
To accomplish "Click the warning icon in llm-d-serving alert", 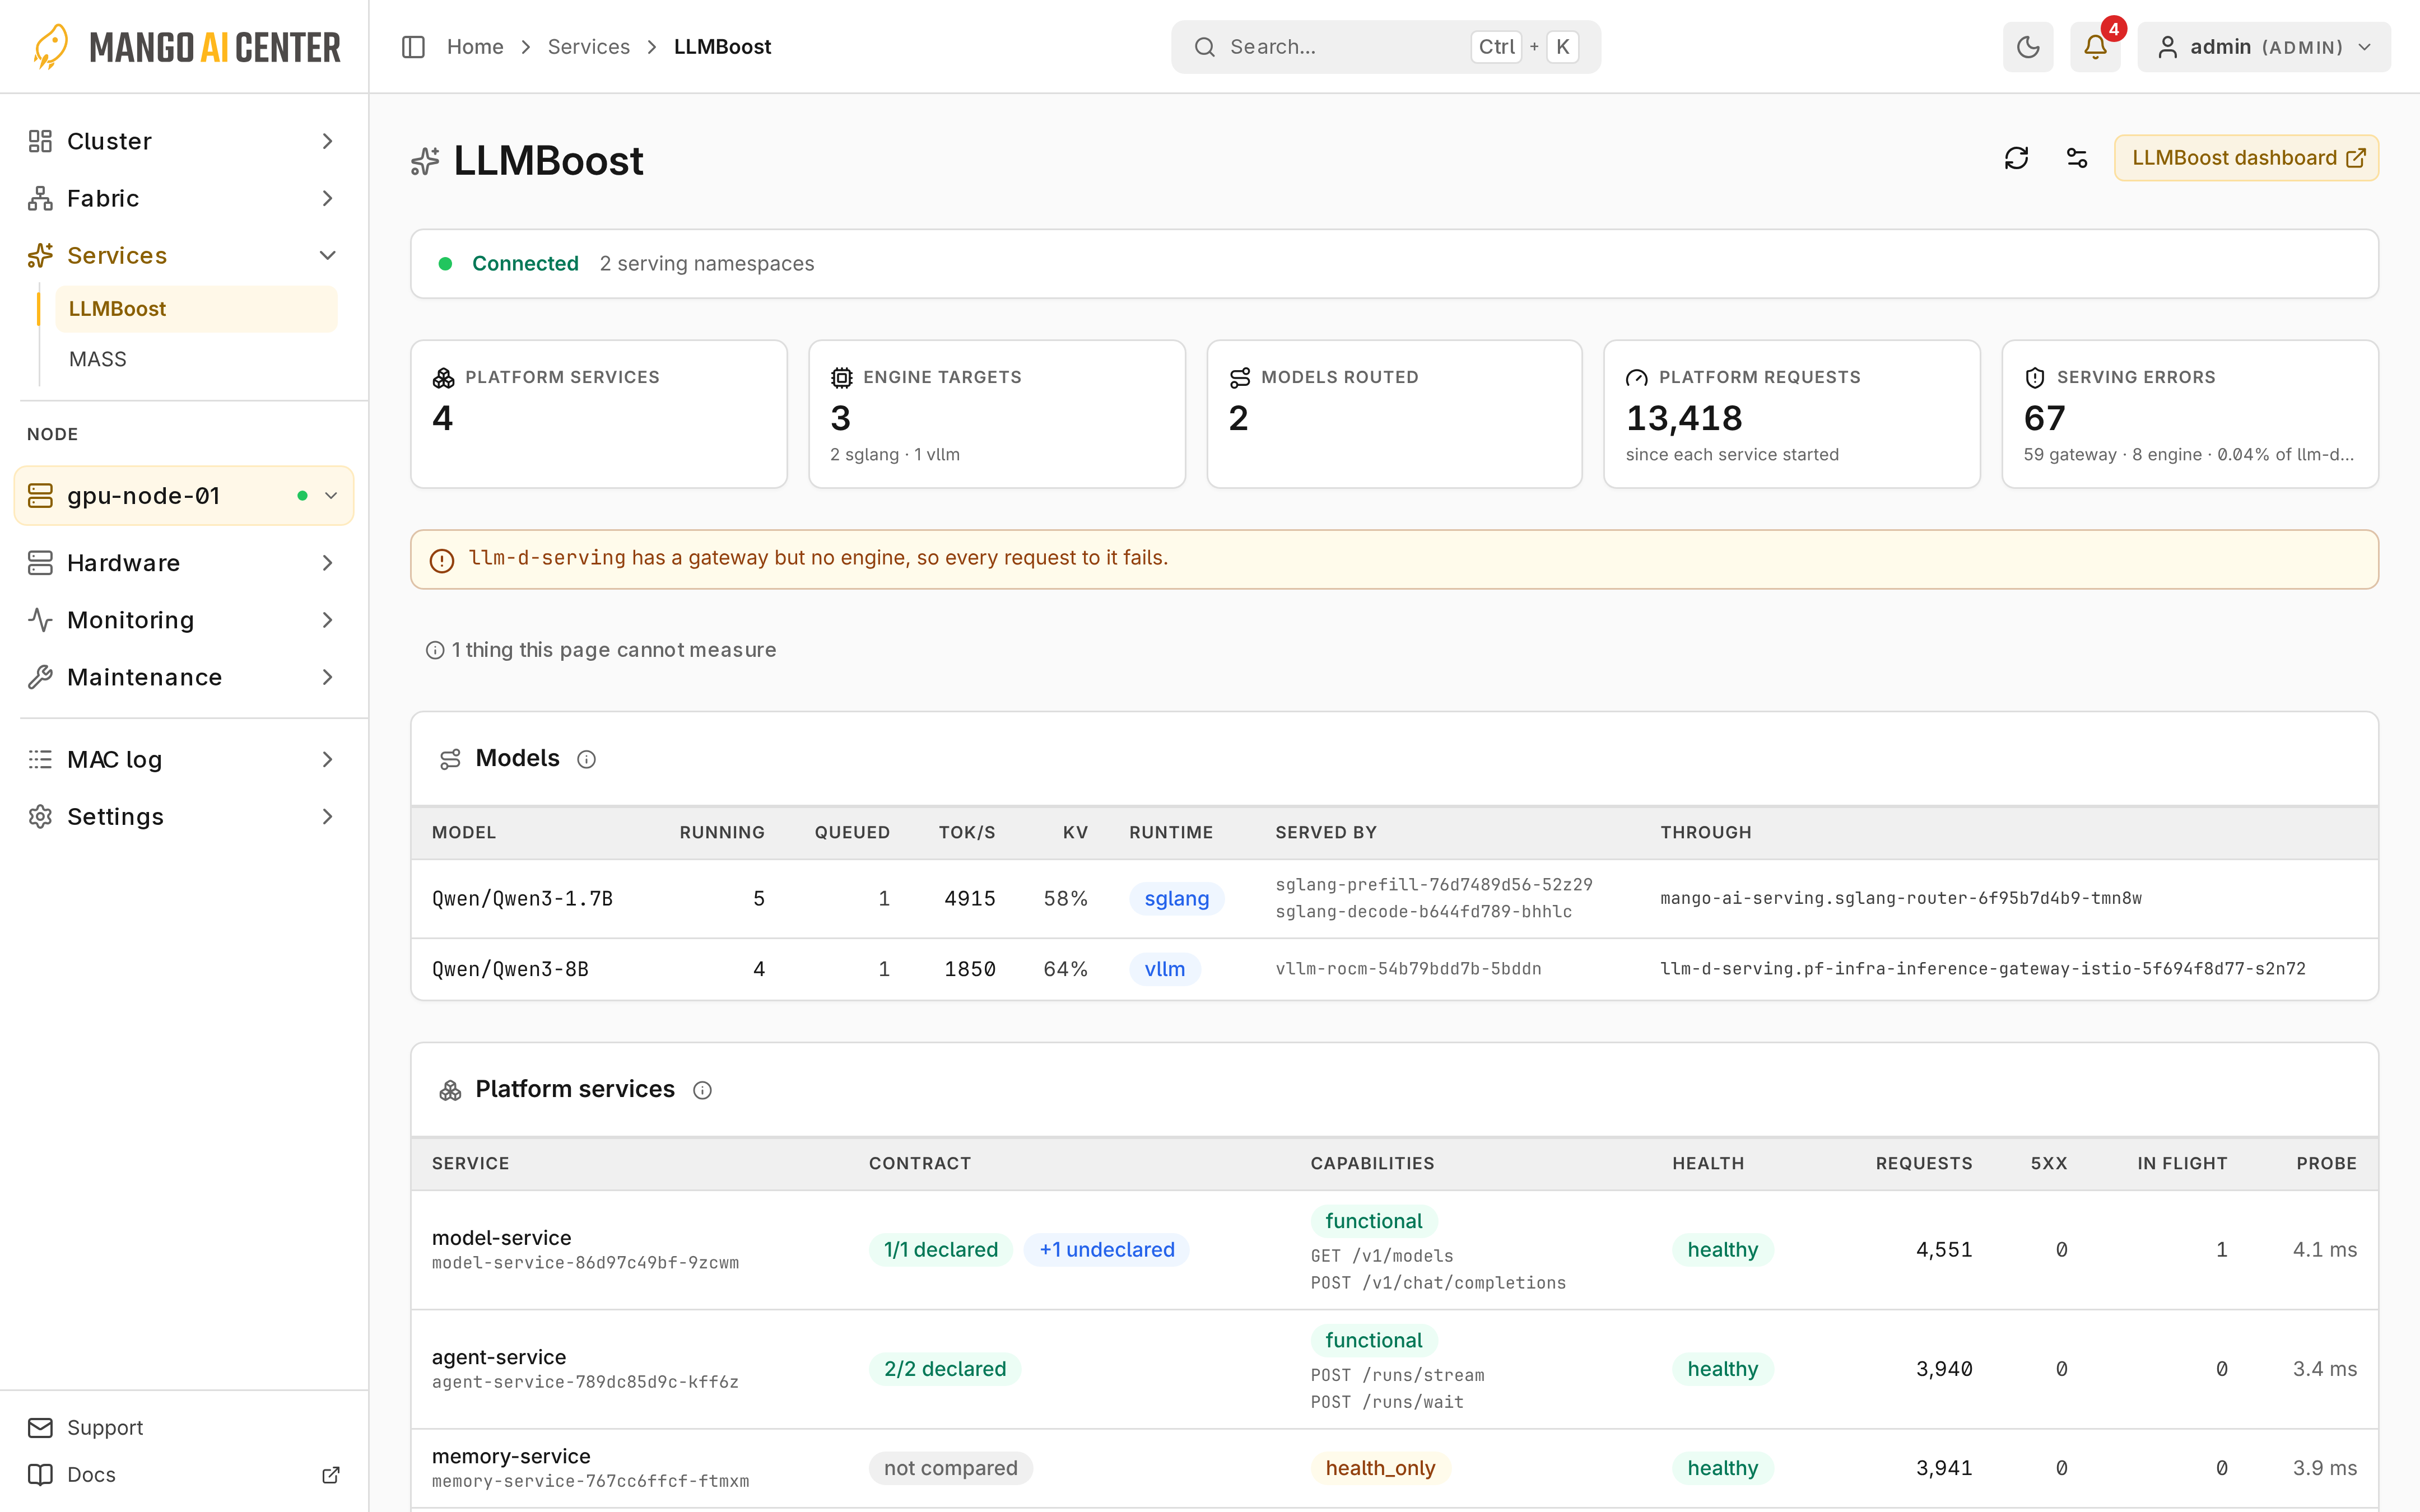I will click(441, 560).
